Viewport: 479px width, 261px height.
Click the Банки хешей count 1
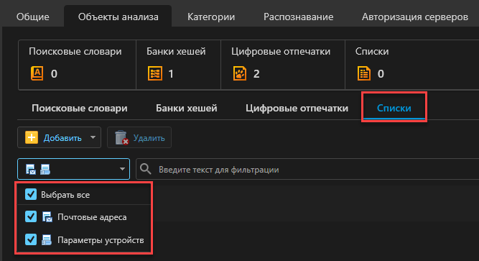point(171,74)
